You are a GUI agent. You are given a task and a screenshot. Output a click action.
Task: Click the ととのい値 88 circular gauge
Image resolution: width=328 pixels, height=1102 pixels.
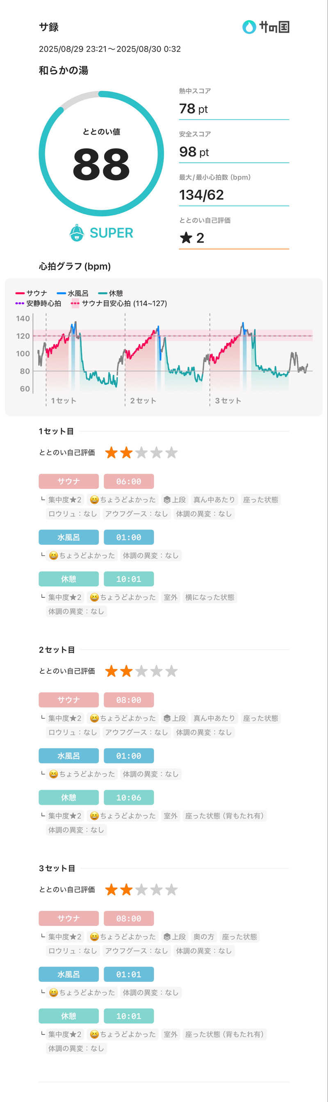pyautogui.click(x=101, y=154)
